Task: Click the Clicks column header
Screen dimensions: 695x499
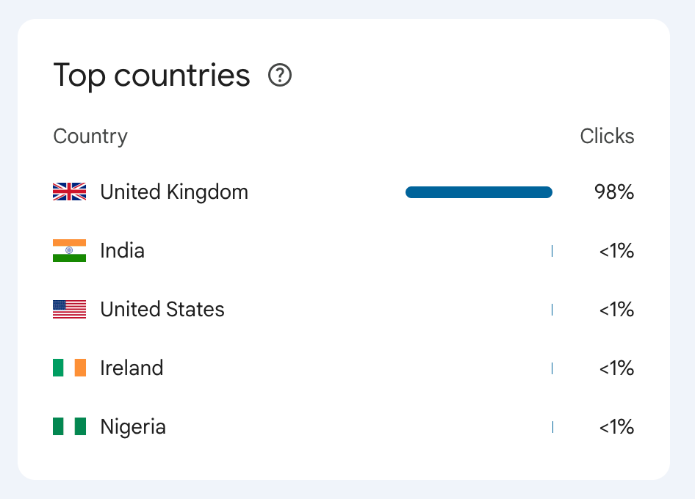Action: click(607, 136)
